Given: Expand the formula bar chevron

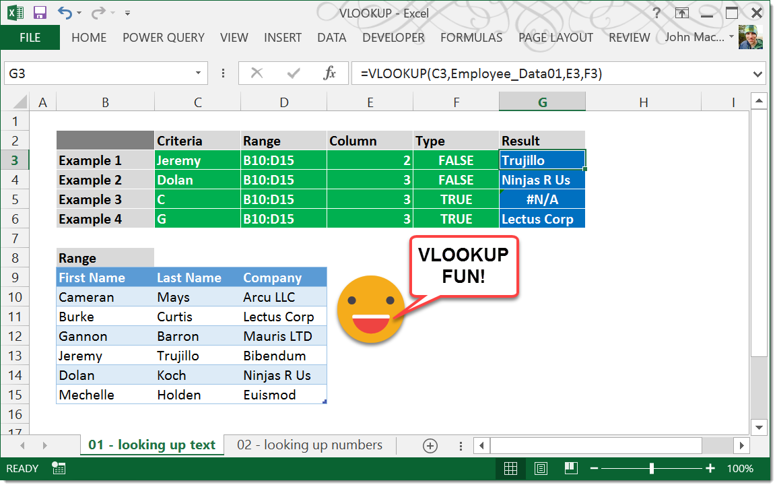Looking at the screenshot, I should 757,74.
